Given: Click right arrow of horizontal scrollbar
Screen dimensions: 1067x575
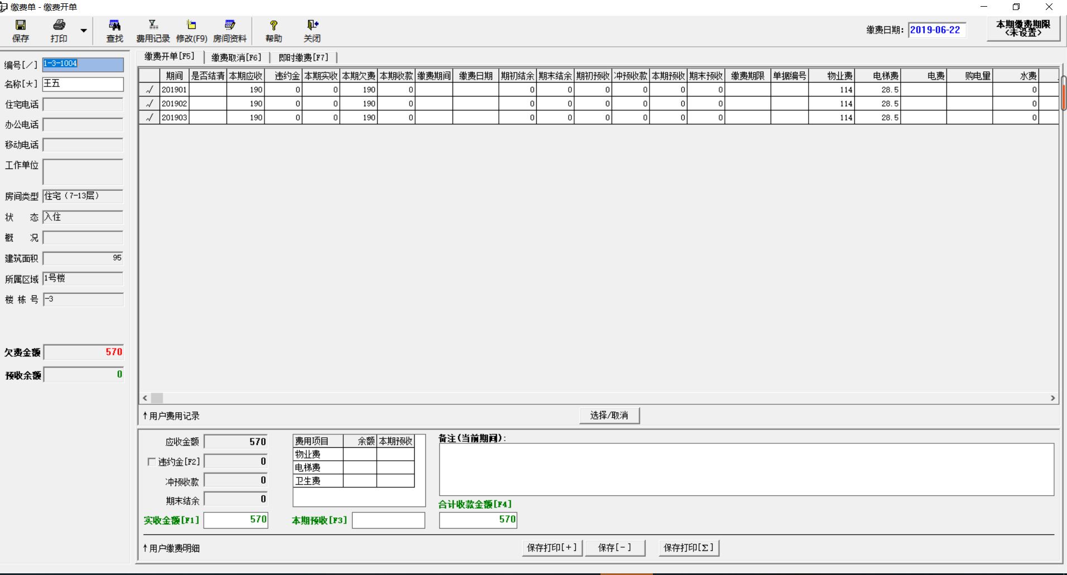Looking at the screenshot, I should click(1052, 398).
